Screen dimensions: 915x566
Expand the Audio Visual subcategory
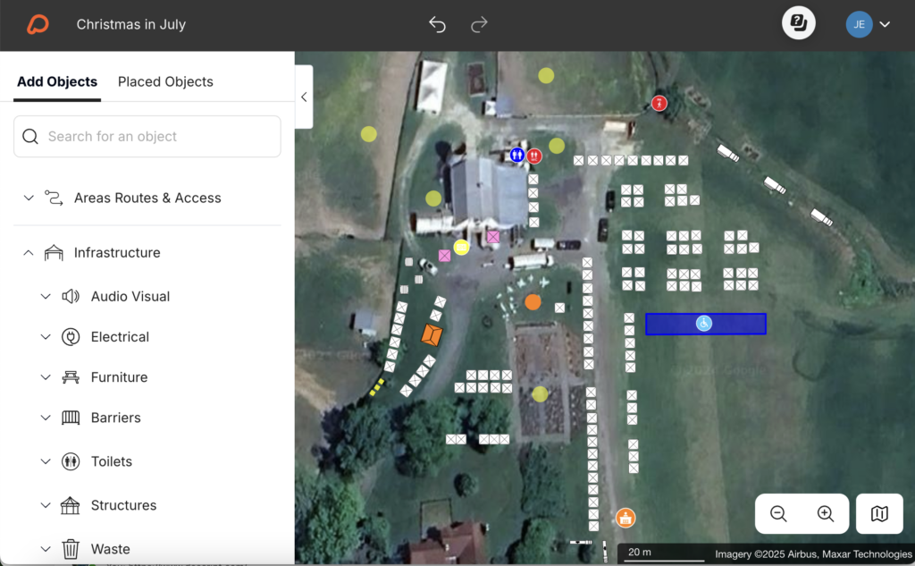[46, 296]
